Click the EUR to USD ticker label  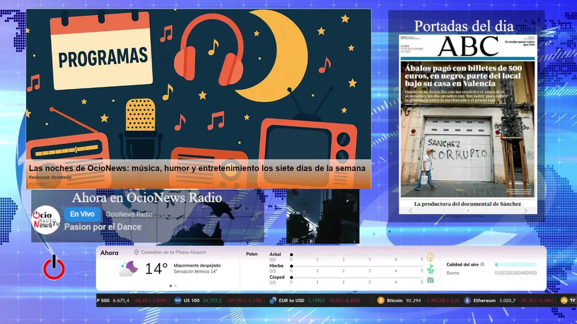(292, 300)
